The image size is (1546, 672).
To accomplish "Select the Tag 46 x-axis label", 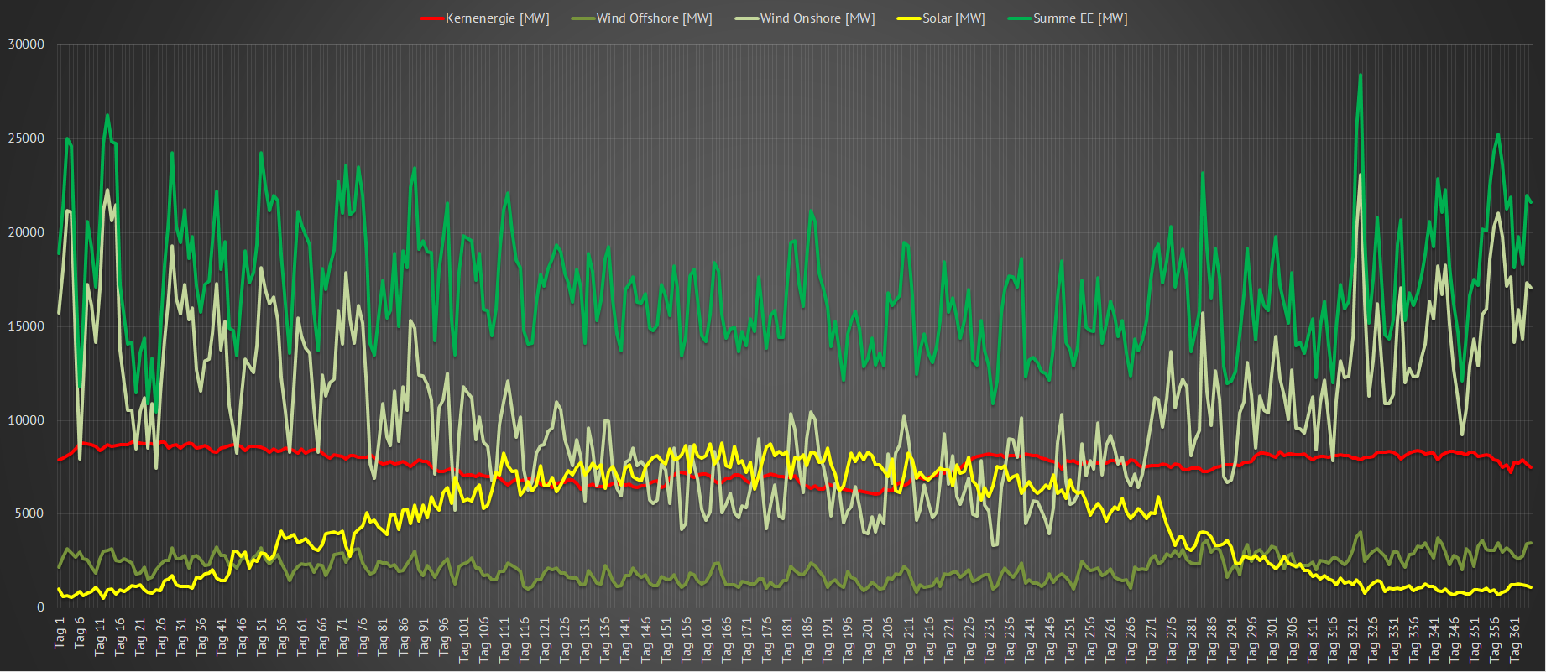I will pyautogui.click(x=242, y=637).
